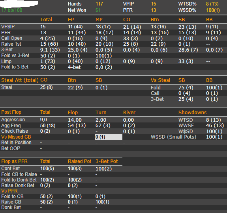Select 3-Bet EP value 25,0 (4)
Screen dimensions: 227x213
click(x=78, y=50)
